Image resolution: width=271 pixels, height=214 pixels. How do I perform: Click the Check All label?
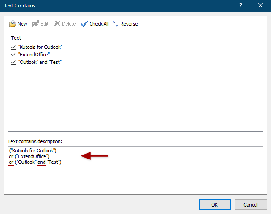point(99,24)
